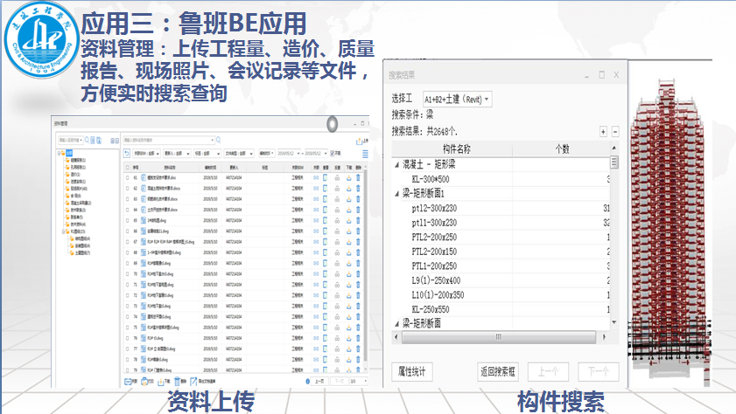This screenshot has height=414, width=736.
Task: Open the 更新人 filter dropdown
Action: (x=177, y=153)
